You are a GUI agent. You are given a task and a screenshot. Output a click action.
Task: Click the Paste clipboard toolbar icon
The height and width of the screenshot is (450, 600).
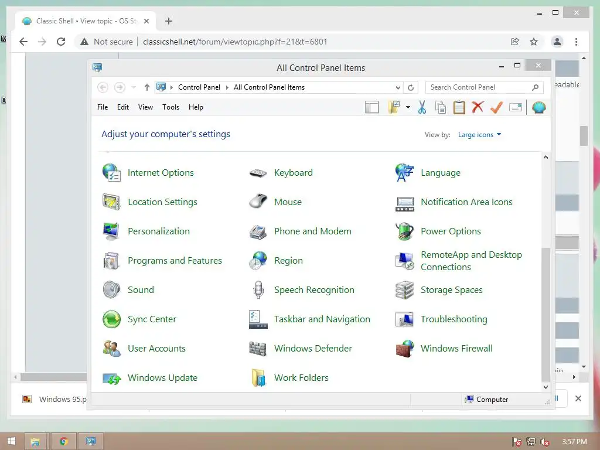[459, 108]
